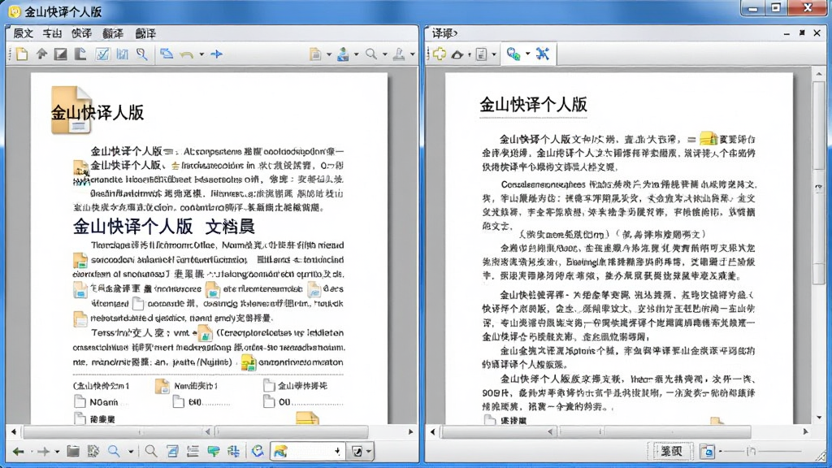832x468 pixels.
Task: Click the gray folded-page icon in left toolbar
Action: (80, 54)
